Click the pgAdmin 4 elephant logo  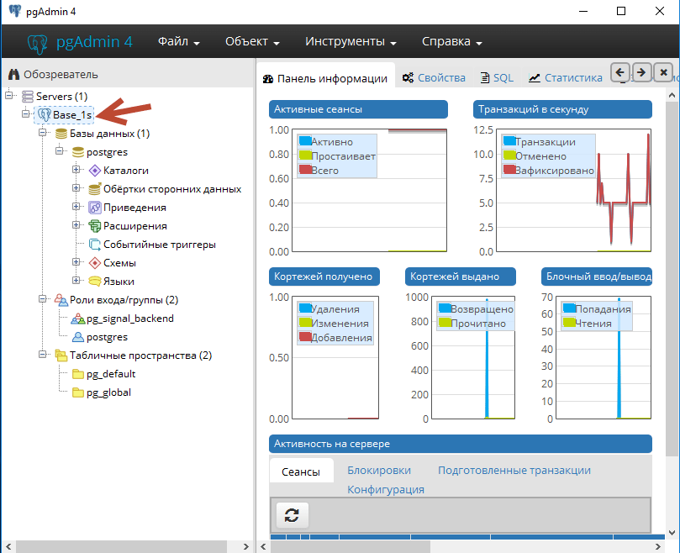click(x=38, y=43)
